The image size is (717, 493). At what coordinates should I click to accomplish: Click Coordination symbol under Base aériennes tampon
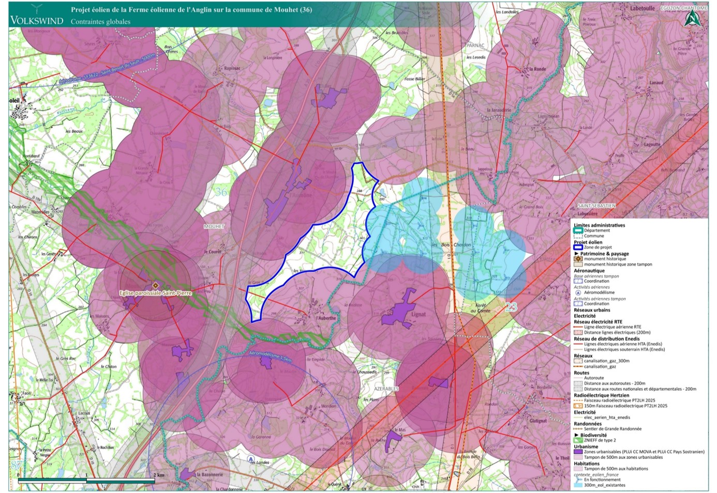pos(578,281)
